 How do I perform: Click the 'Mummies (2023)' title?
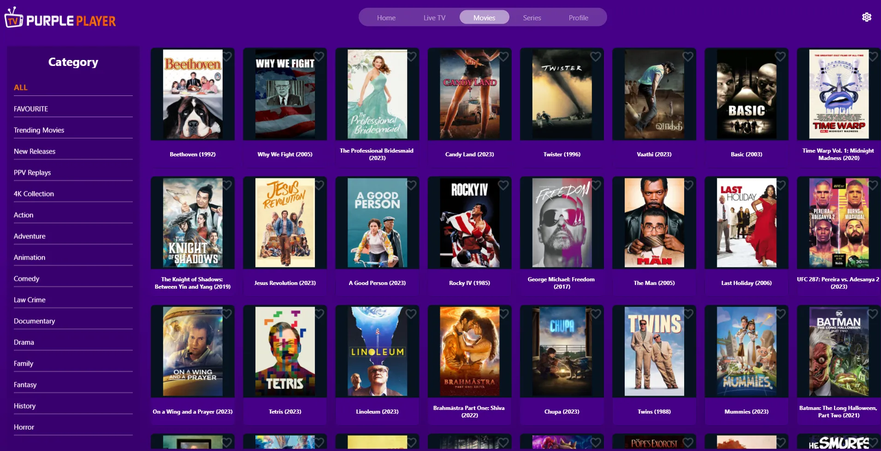(x=746, y=412)
